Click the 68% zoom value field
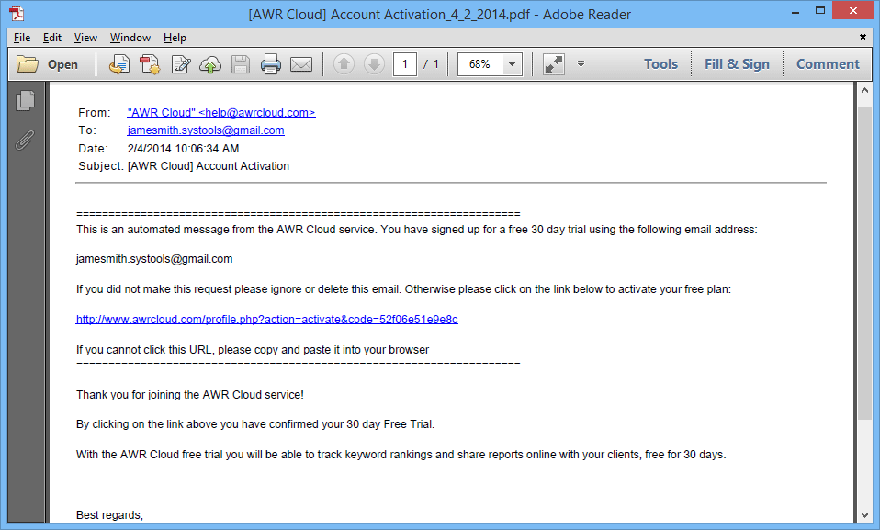Image resolution: width=880 pixels, height=530 pixels. [479, 64]
